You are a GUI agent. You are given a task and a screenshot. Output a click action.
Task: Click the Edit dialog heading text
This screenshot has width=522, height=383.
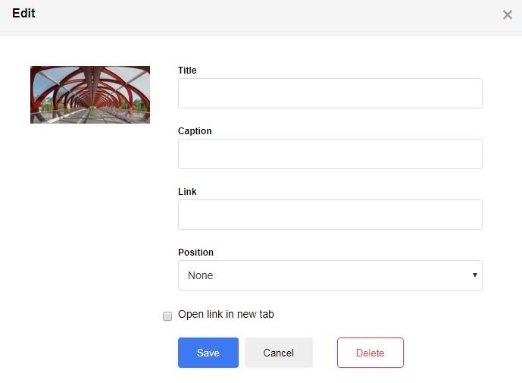point(23,14)
